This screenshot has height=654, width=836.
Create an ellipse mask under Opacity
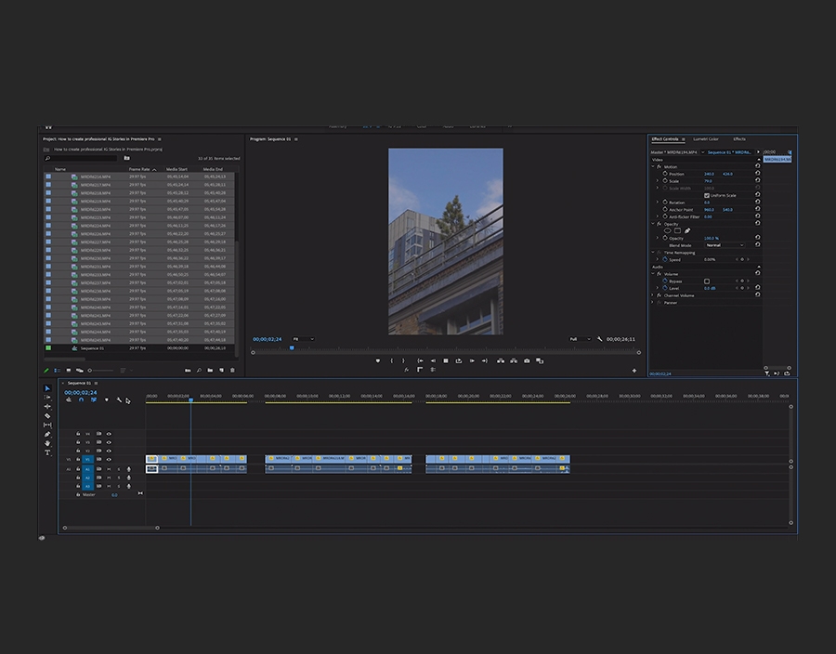pyautogui.click(x=667, y=230)
